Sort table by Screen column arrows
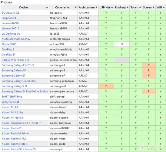This screenshot has width=166, height=152. (154, 7)
